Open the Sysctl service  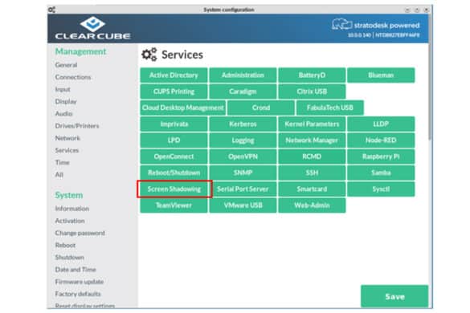pos(381,189)
